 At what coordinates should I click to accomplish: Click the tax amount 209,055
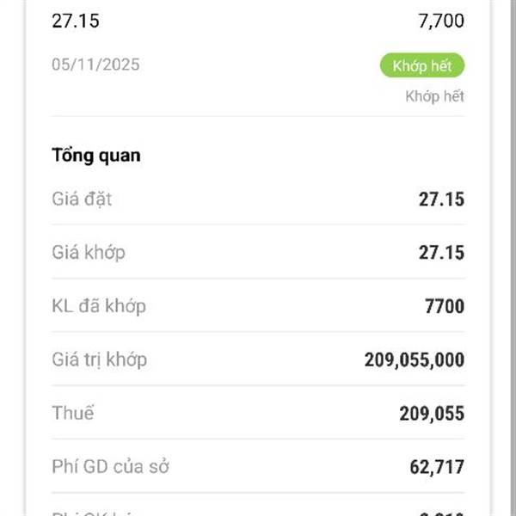point(432,414)
